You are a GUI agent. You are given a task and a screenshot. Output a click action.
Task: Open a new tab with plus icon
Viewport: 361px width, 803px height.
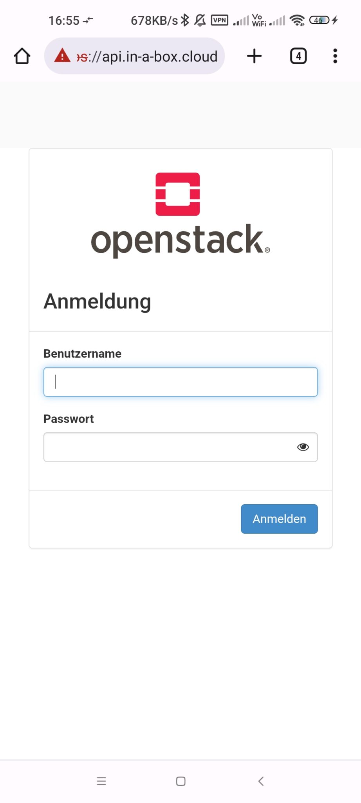(x=254, y=56)
